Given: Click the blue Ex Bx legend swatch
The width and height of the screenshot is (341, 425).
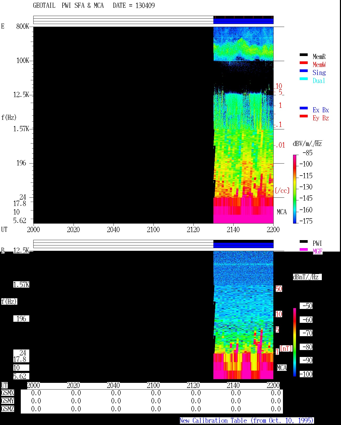Looking at the screenshot, I should [304, 108].
